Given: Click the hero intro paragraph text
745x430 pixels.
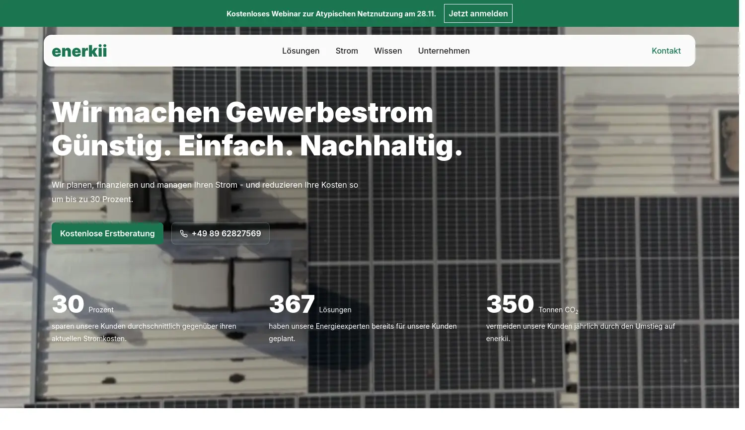Looking at the screenshot, I should 205,192.
